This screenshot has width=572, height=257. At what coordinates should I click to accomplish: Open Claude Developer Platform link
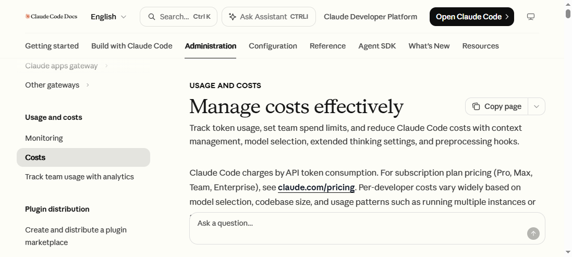tap(370, 17)
